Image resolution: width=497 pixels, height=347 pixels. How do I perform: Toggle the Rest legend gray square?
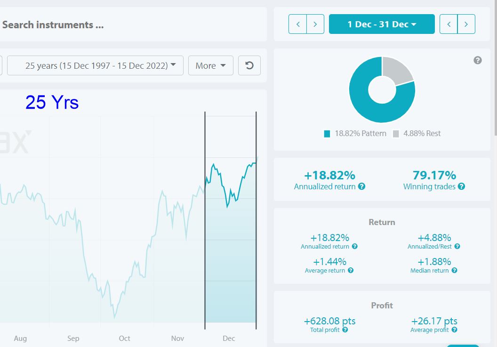(x=395, y=134)
